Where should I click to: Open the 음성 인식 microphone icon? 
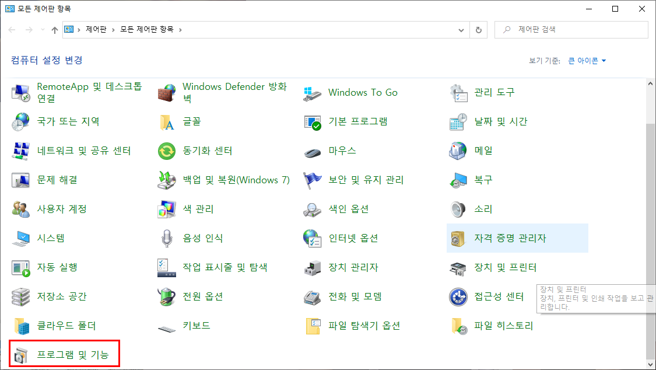(x=167, y=238)
